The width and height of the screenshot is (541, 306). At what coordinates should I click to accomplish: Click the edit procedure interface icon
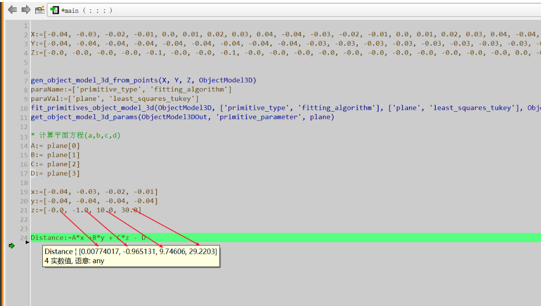tap(39, 9)
